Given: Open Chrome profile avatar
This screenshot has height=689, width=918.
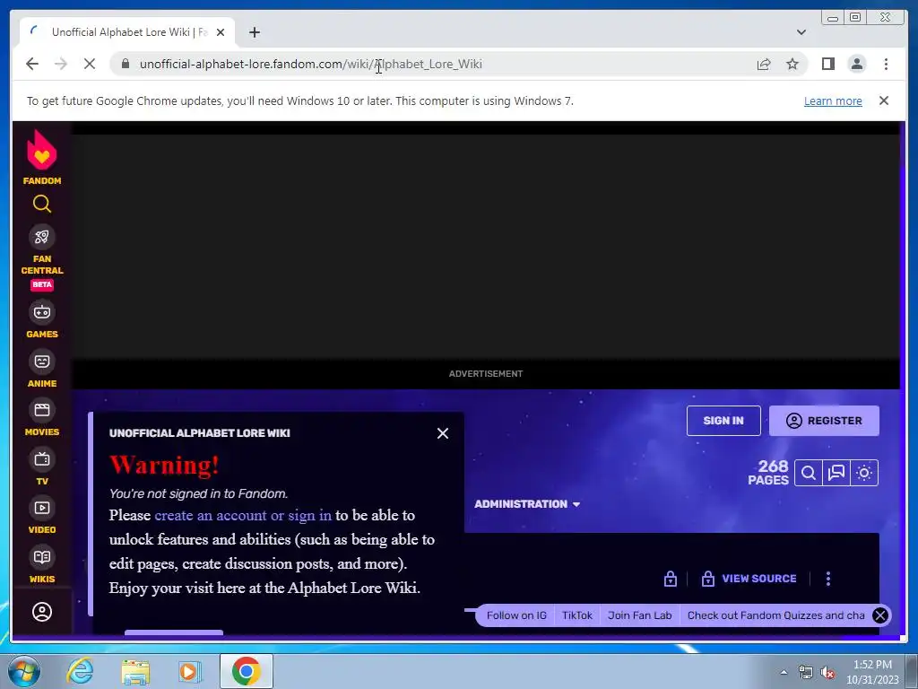Looking at the screenshot, I should (x=857, y=64).
